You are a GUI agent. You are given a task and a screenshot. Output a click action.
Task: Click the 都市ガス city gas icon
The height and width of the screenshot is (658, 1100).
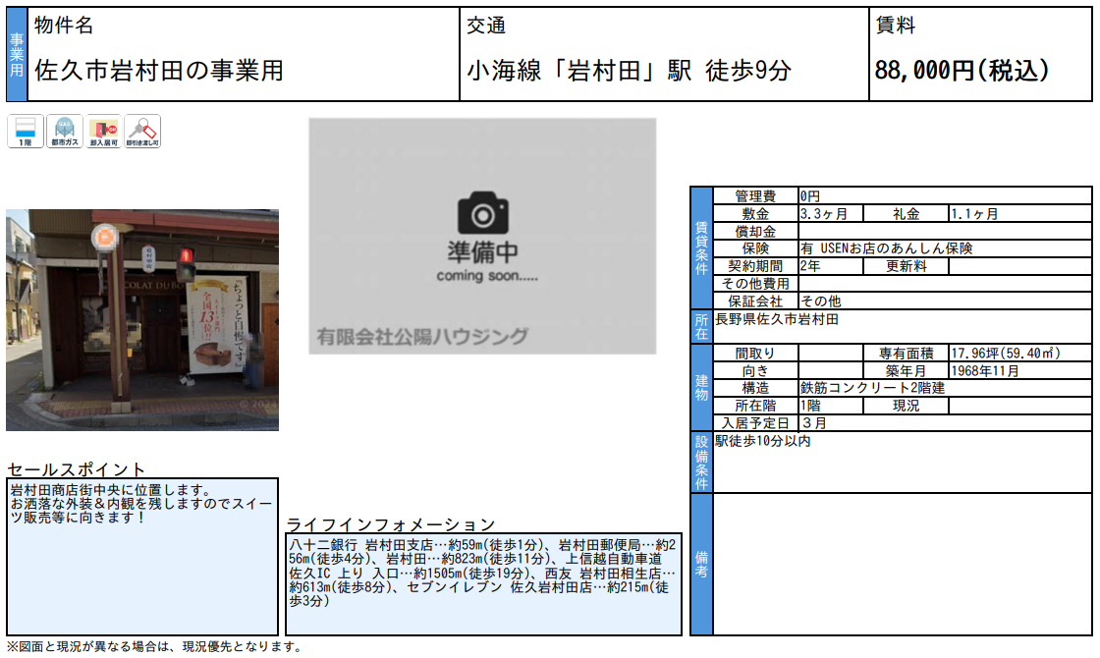[x=65, y=132]
